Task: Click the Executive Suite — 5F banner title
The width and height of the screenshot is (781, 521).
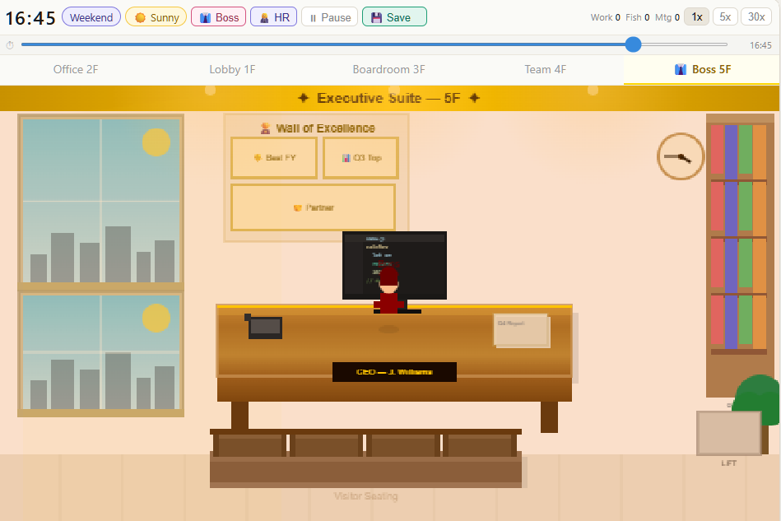Action: click(388, 98)
